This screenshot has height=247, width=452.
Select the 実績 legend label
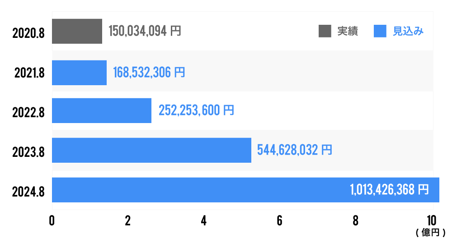tap(348, 32)
